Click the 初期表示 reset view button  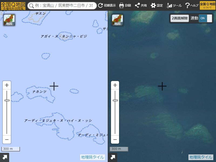pos(107,6)
